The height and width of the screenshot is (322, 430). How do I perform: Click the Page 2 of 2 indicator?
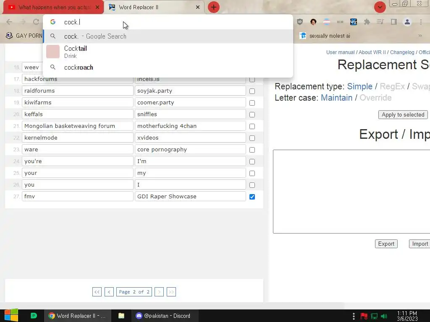click(x=134, y=292)
